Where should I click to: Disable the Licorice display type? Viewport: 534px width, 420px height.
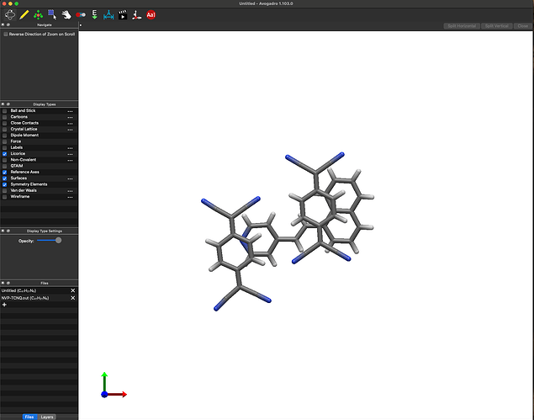[4, 154]
